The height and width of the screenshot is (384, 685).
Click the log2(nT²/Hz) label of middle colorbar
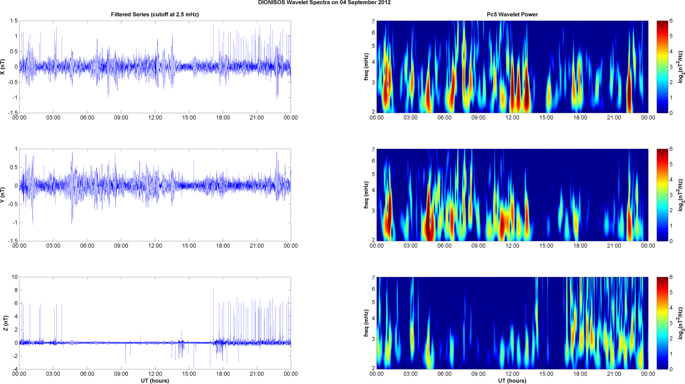[x=681, y=195]
